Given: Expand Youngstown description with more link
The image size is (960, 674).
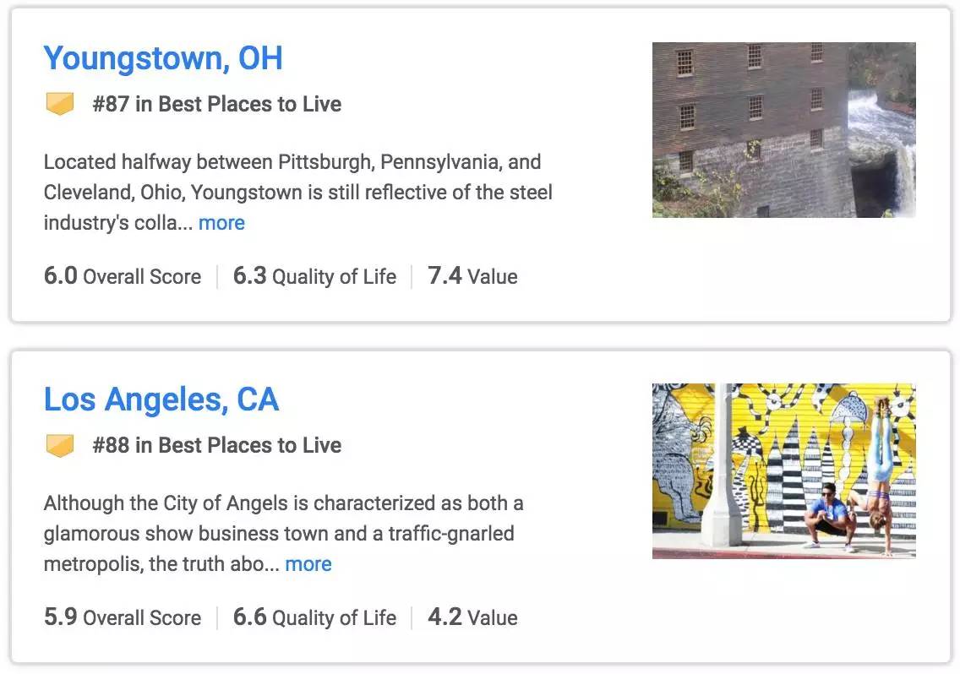Looking at the screenshot, I should (x=221, y=223).
